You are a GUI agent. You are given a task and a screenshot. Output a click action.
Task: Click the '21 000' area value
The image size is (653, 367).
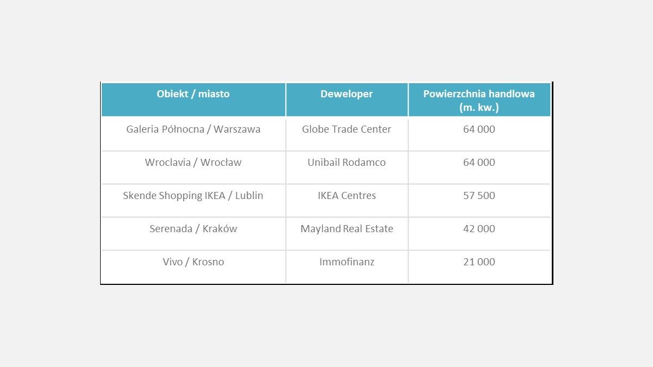[479, 262]
